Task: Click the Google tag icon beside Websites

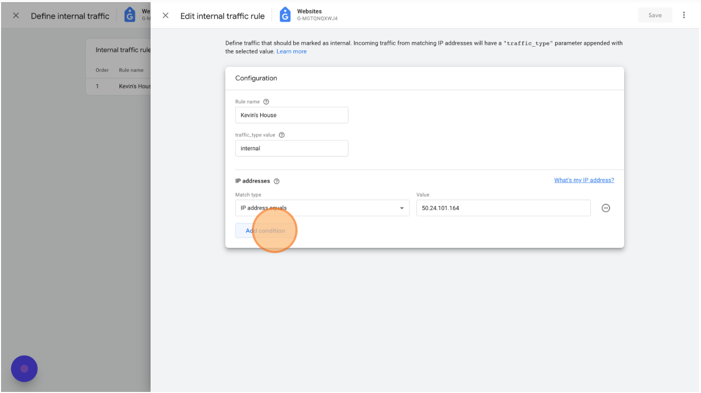Action: pos(285,15)
